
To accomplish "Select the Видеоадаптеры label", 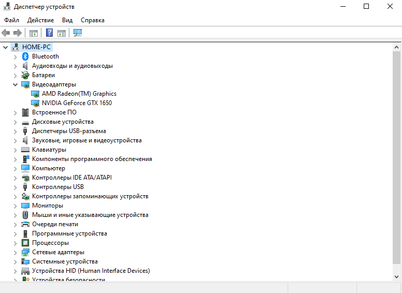I will [54, 84].
